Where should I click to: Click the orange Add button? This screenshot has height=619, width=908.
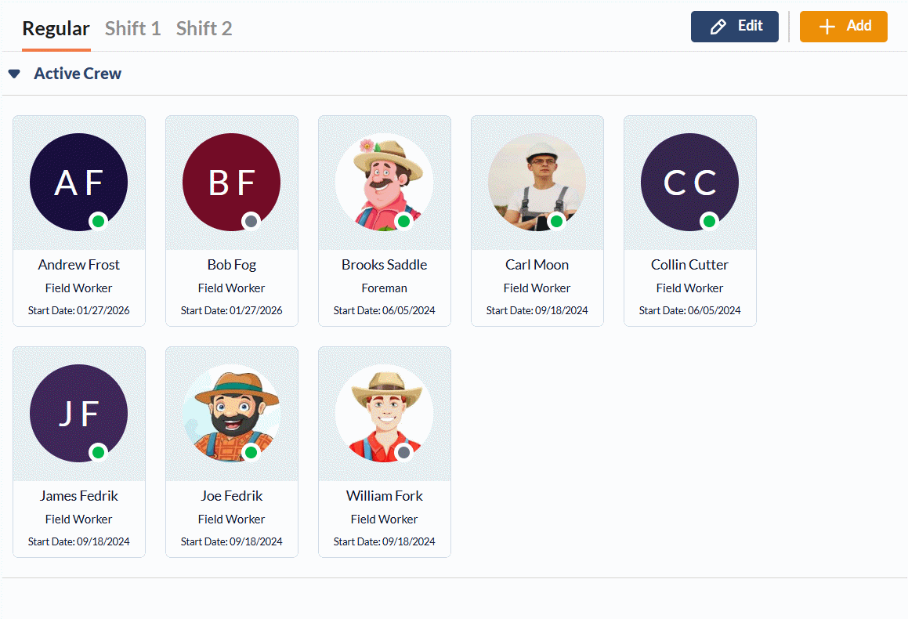pos(843,27)
